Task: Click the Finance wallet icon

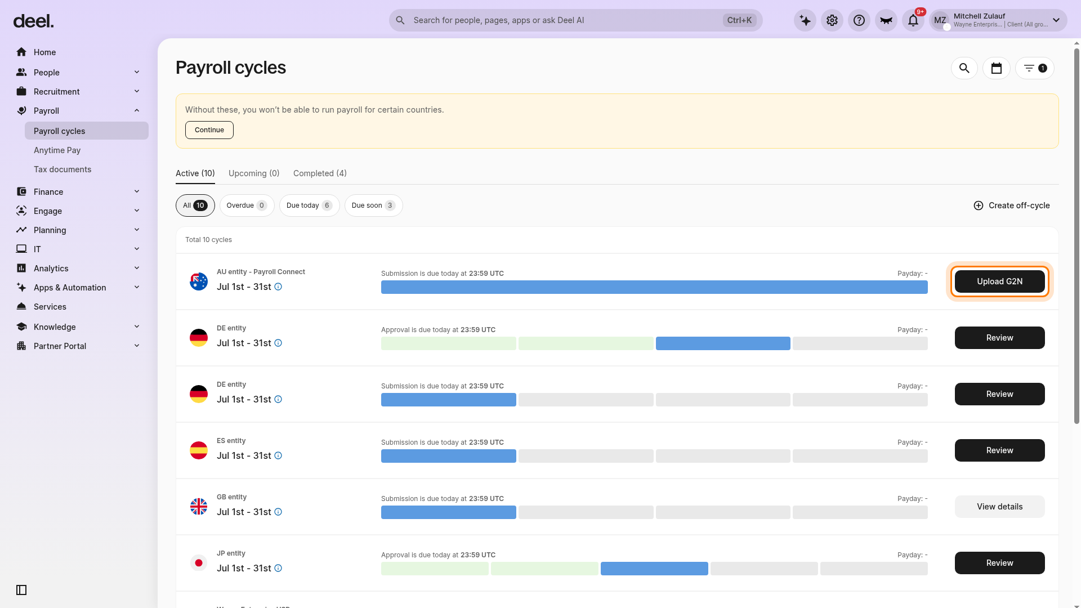Action: coord(21,192)
